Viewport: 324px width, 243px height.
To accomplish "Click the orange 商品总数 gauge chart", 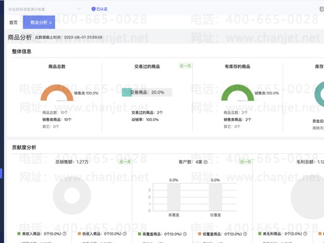I will [x=57, y=92].
